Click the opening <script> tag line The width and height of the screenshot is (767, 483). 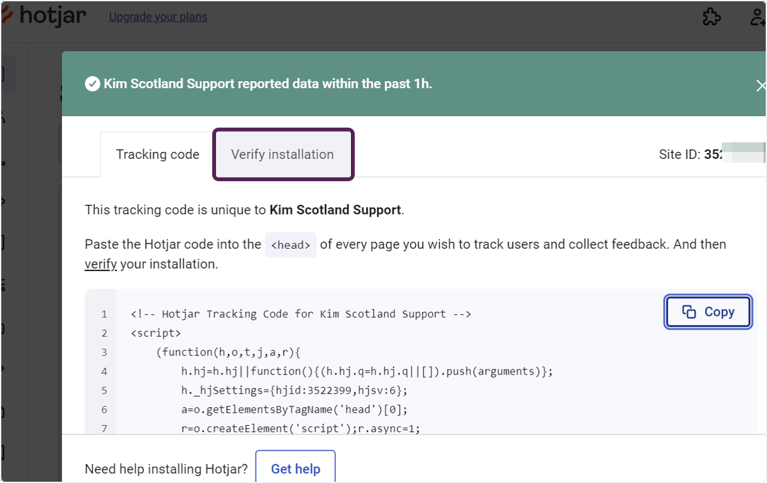[155, 333]
